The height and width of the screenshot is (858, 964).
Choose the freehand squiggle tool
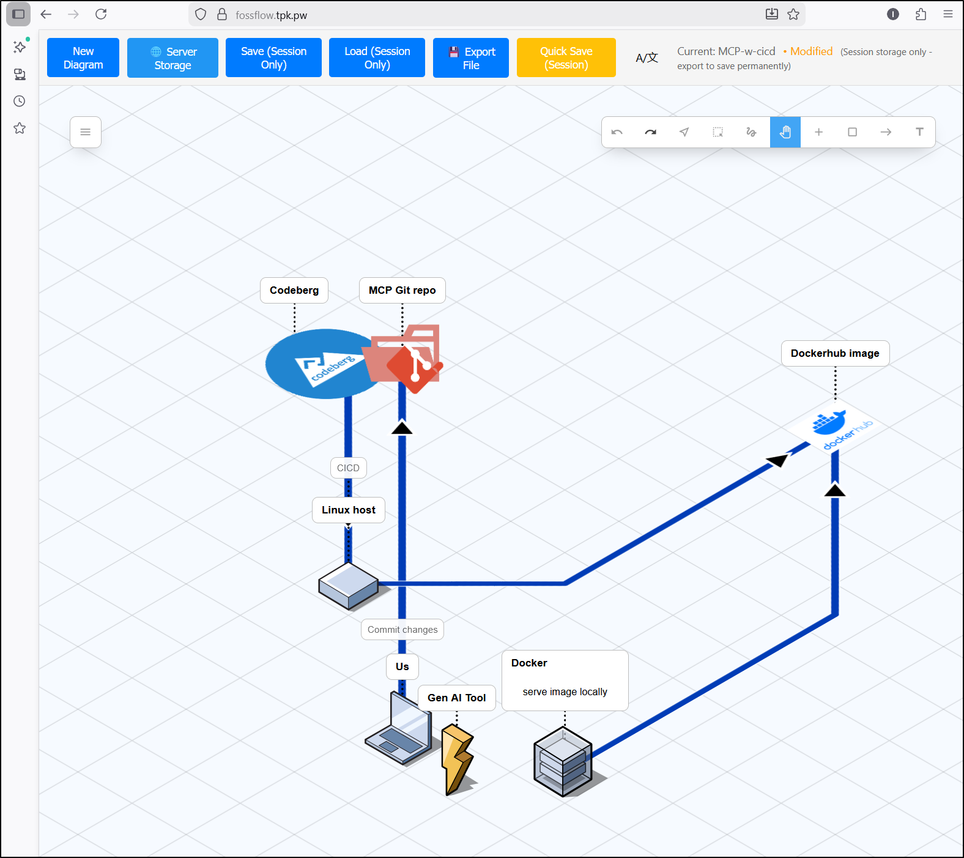751,132
